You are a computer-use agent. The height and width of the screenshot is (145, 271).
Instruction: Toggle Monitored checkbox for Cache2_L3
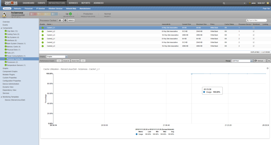253,46
